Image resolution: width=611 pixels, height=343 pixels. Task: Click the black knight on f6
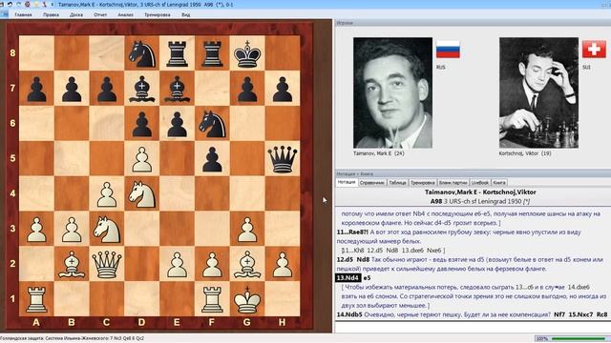point(212,124)
